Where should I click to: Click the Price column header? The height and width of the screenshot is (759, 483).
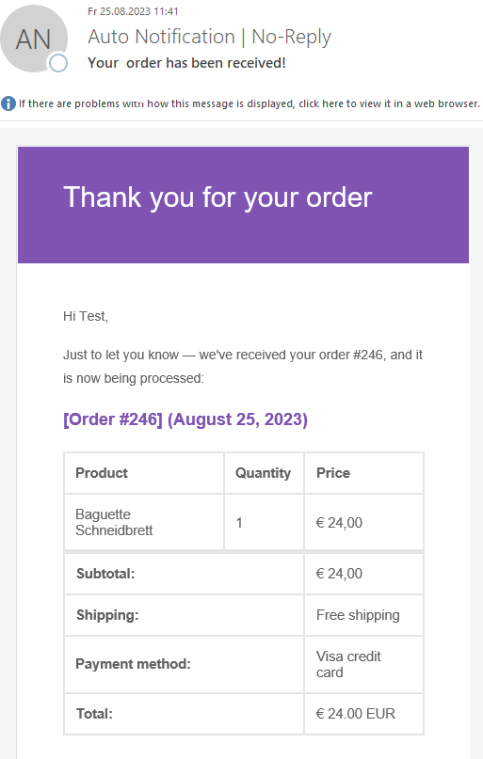[363, 473]
